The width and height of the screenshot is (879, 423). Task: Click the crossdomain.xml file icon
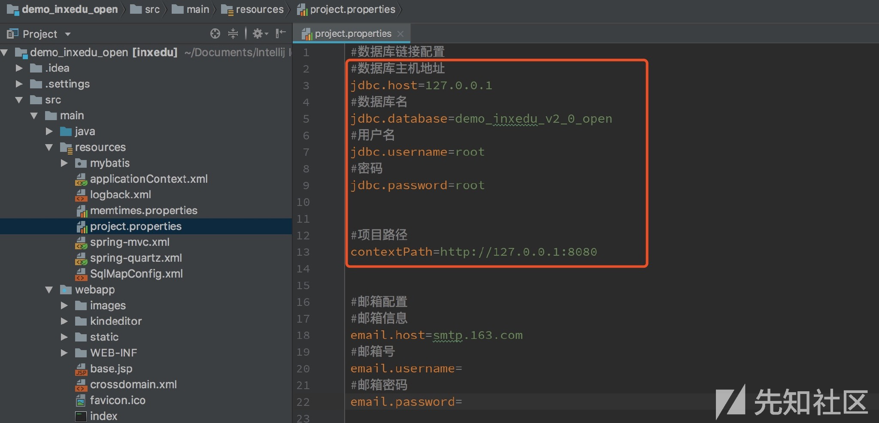click(81, 385)
